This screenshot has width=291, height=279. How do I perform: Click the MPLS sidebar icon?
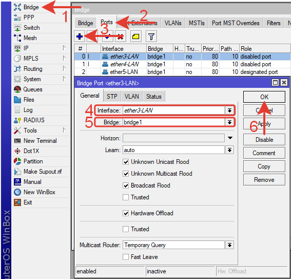point(17,59)
